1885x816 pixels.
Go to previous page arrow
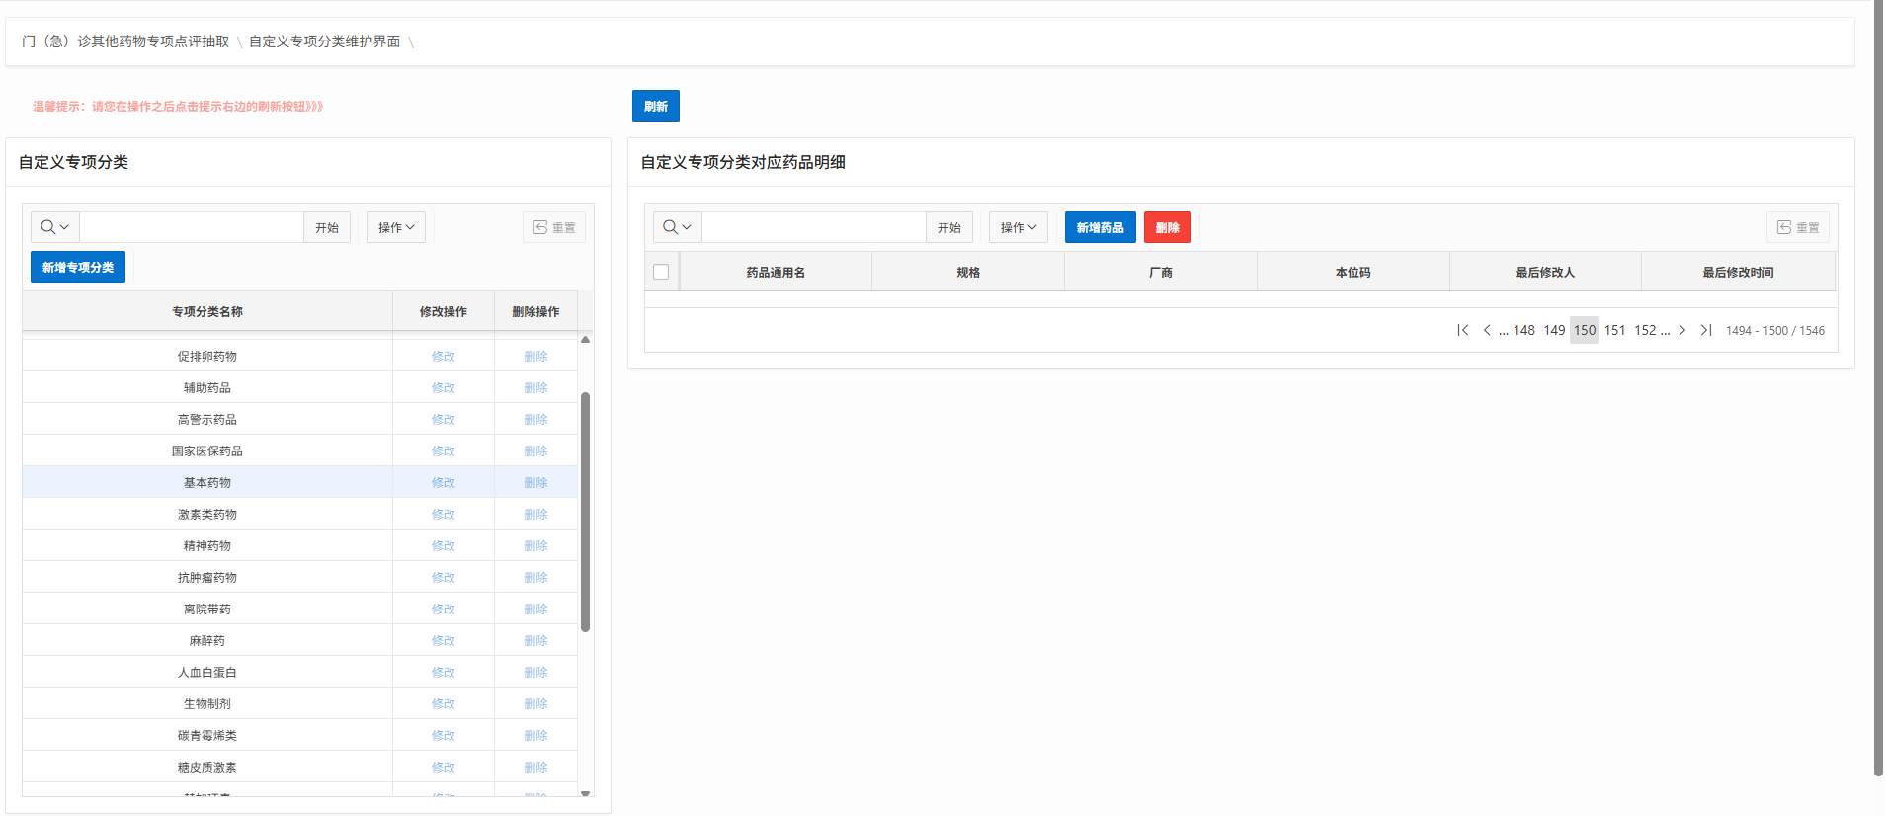[1487, 330]
